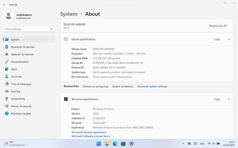The height and width of the screenshot is (148, 238).
Task: Click the 16.0 GB installed RAM value
Action: (x=106, y=58)
